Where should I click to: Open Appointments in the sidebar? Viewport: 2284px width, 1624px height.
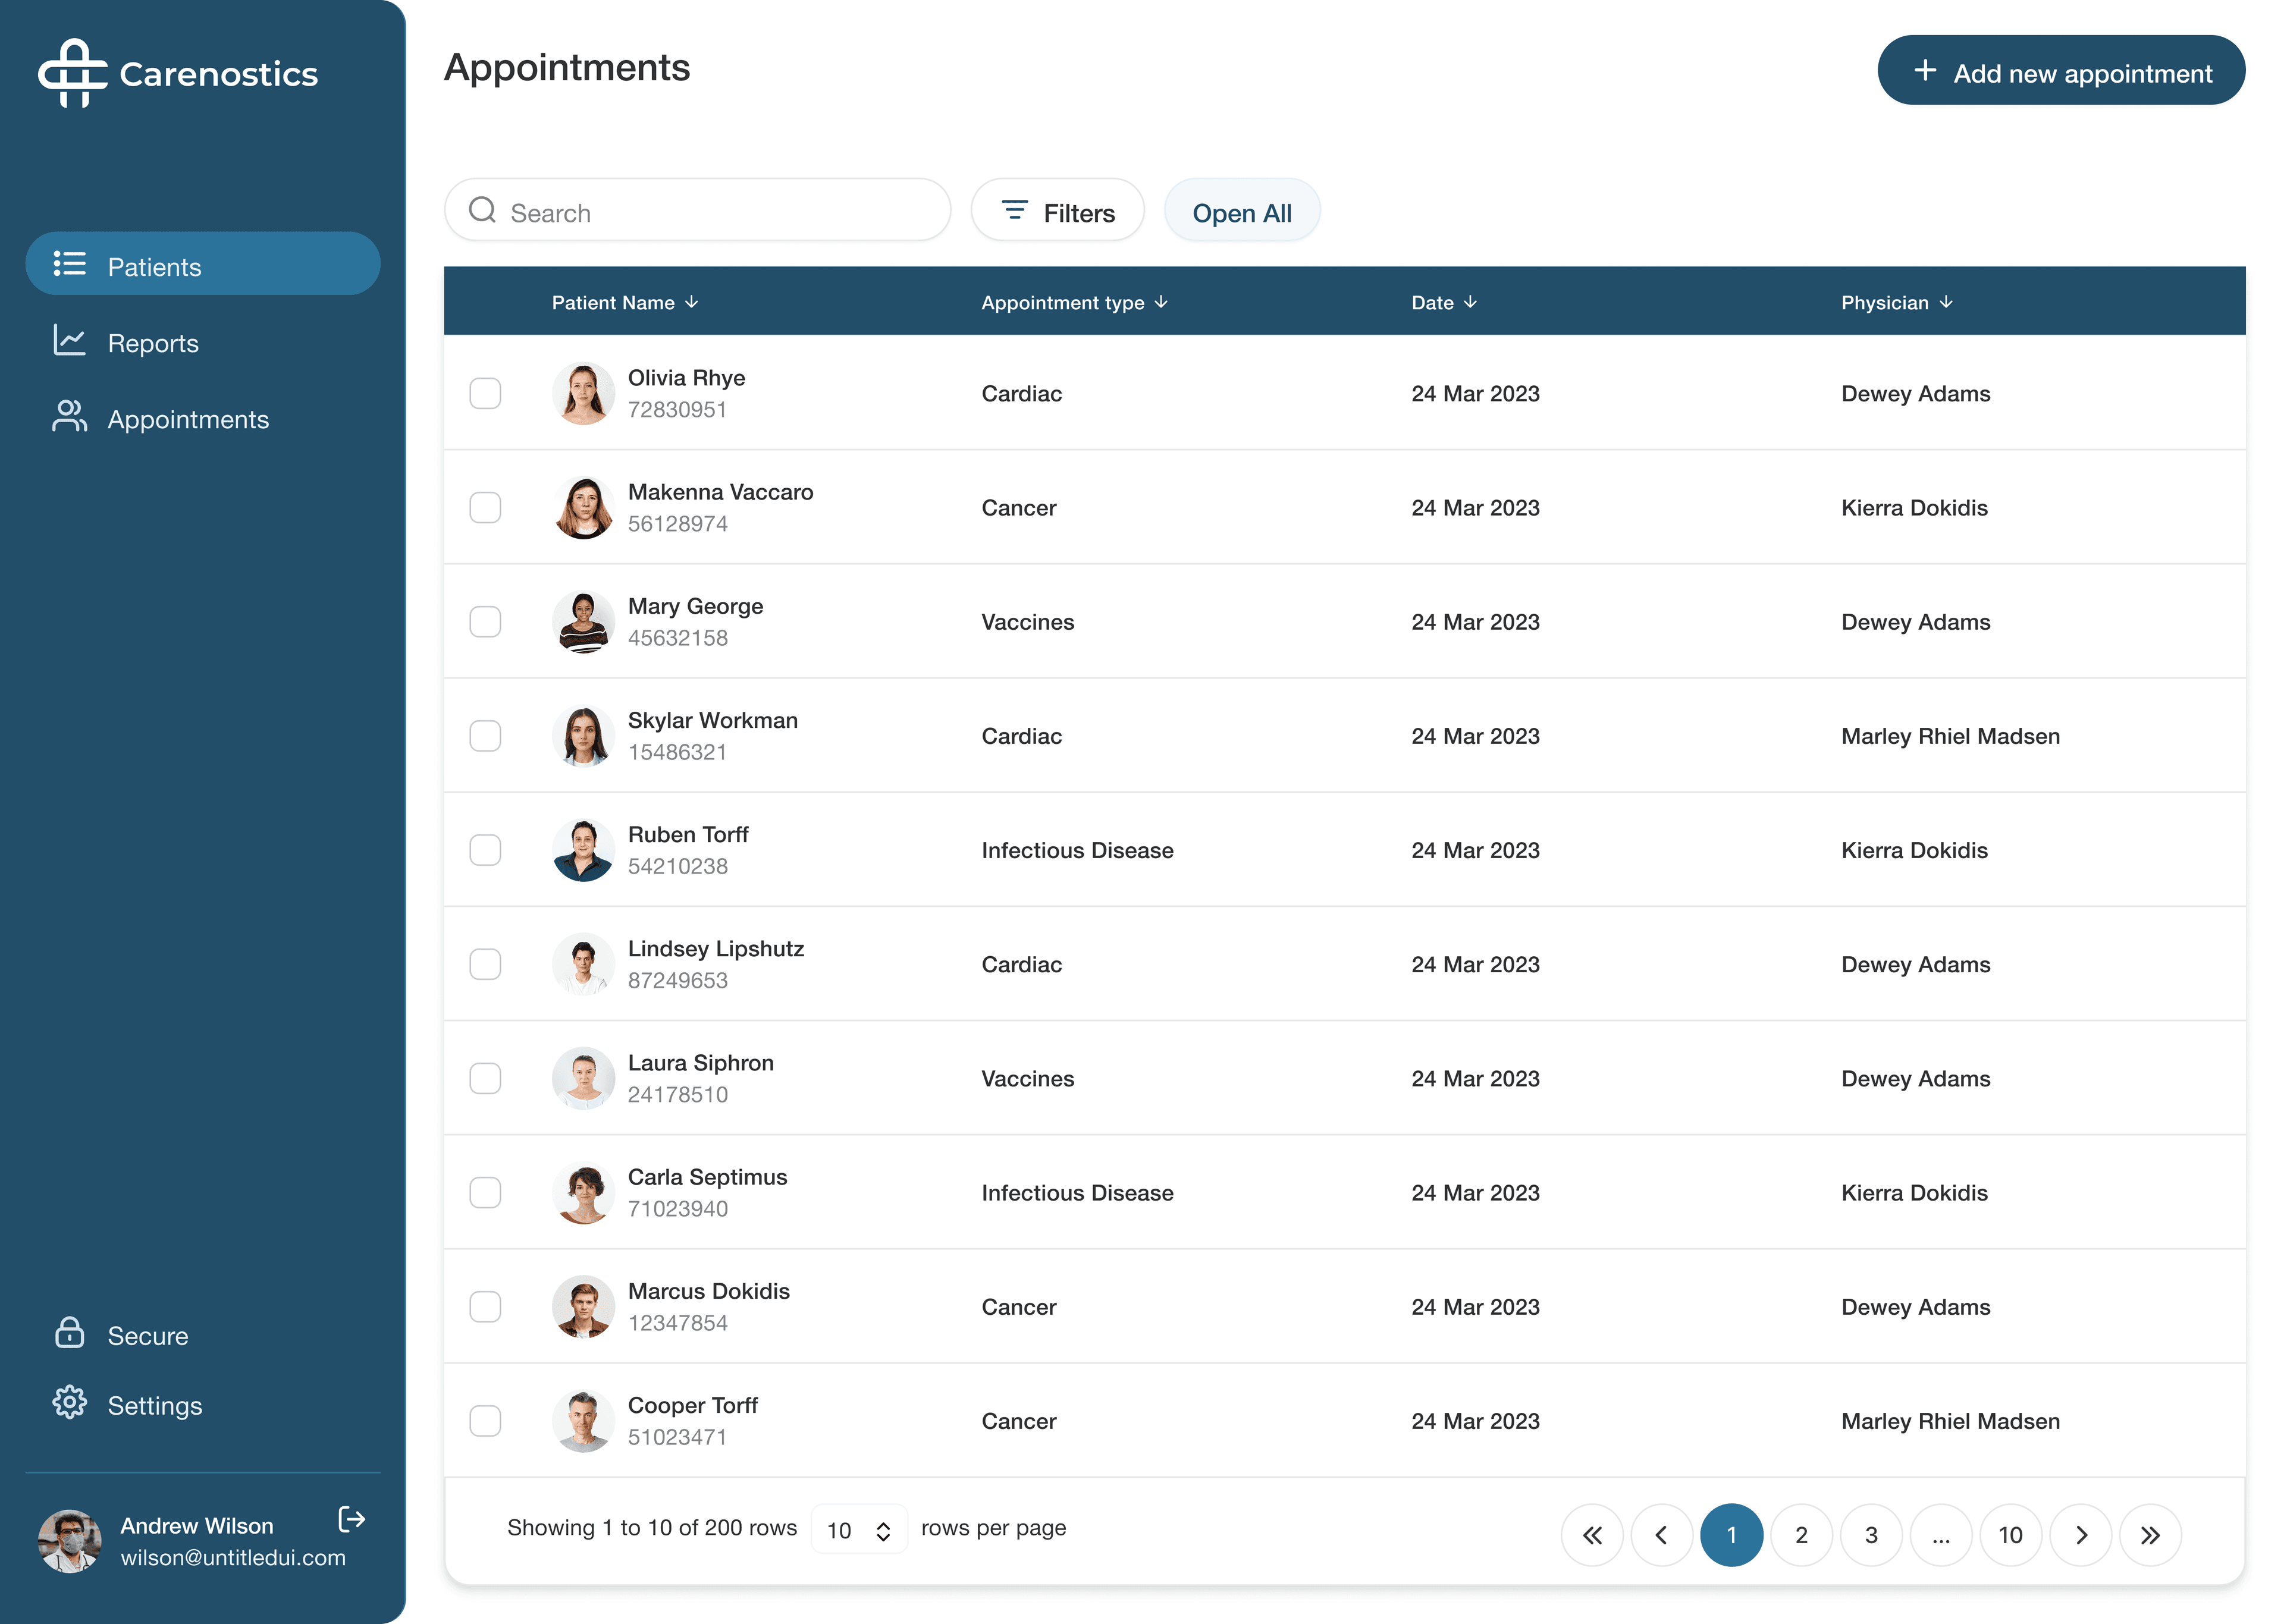188,419
